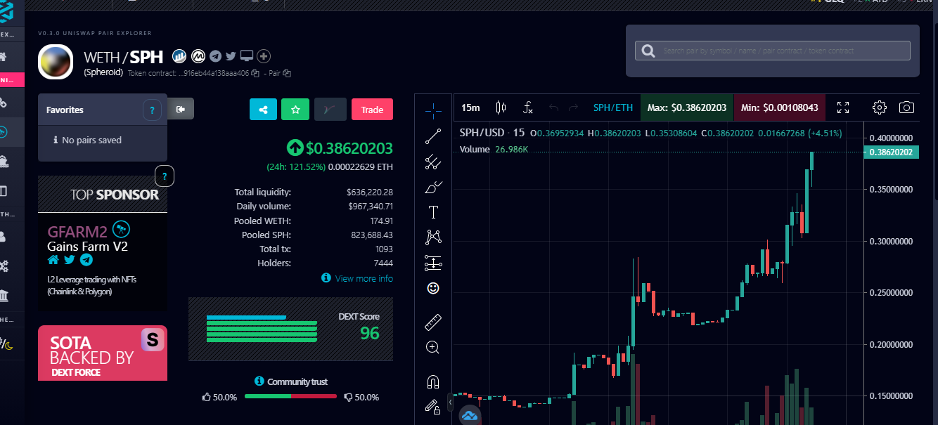The width and height of the screenshot is (938, 425).
Task: Vote thumbs up on community trust
Action: [x=207, y=397]
